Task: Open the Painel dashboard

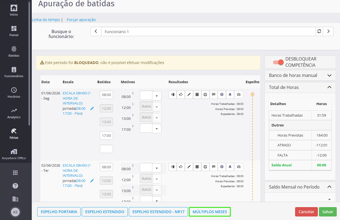Action: (14, 31)
